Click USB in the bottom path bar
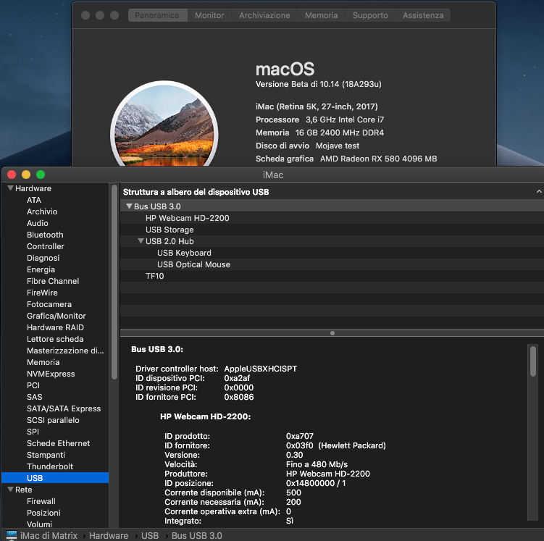544x541 pixels. pyautogui.click(x=150, y=535)
